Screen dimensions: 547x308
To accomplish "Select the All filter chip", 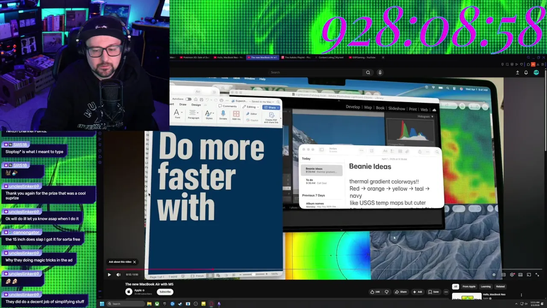I will point(456,287).
